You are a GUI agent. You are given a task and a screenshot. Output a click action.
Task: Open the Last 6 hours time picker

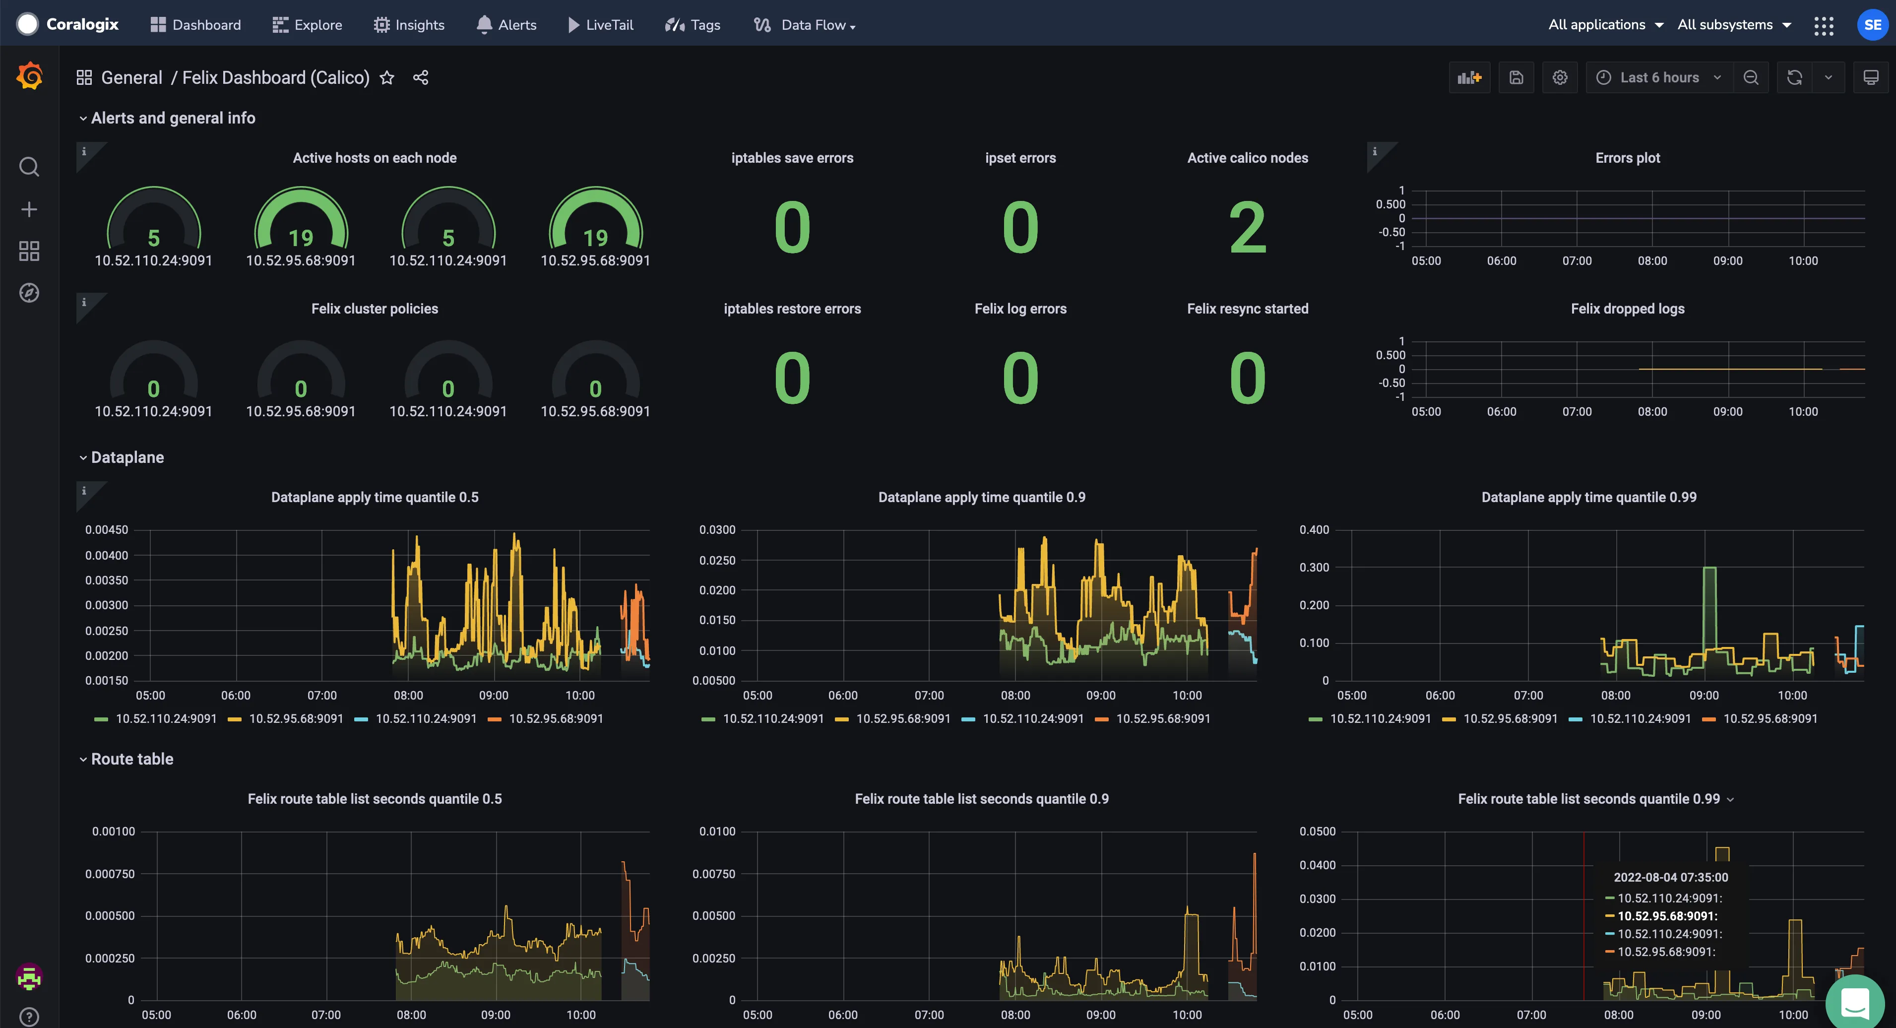click(x=1659, y=78)
